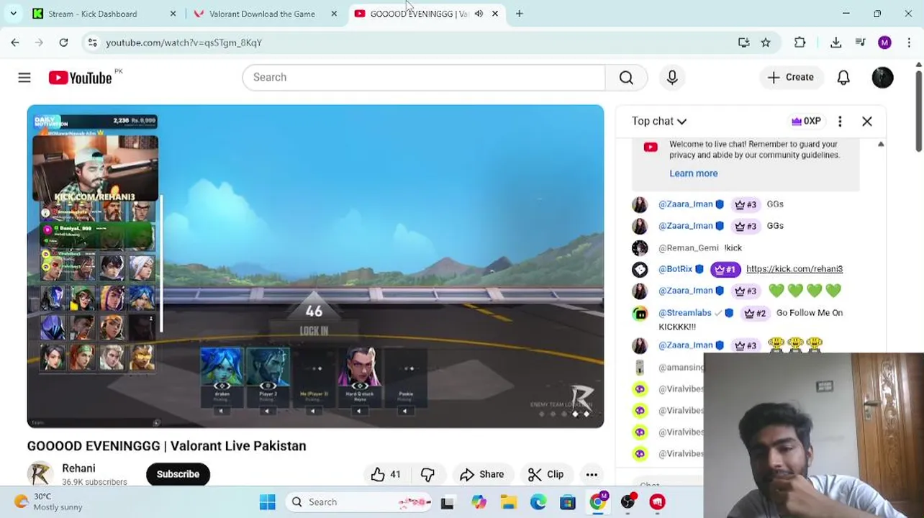Click the live stream video player
The width and height of the screenshot is (924, 518).
click(315, 266)
